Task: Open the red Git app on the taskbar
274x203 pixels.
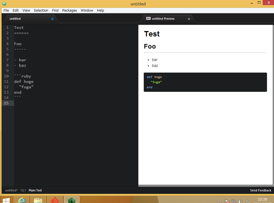Action: click(x=55, y=200)
